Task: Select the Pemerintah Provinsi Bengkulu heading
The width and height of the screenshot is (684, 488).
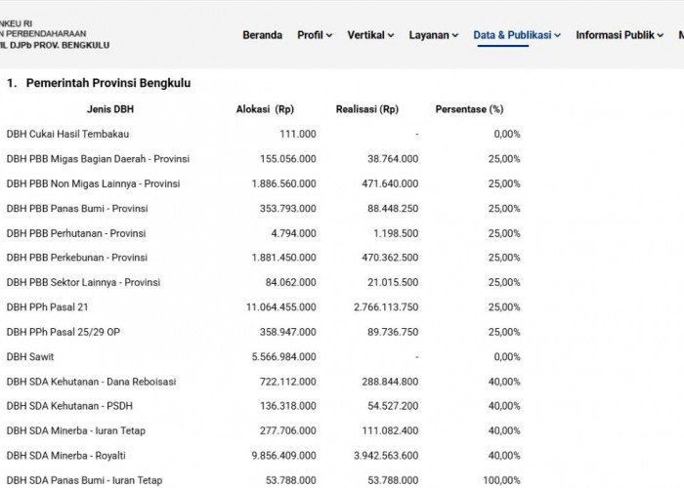Action: [x=108, y=83]
